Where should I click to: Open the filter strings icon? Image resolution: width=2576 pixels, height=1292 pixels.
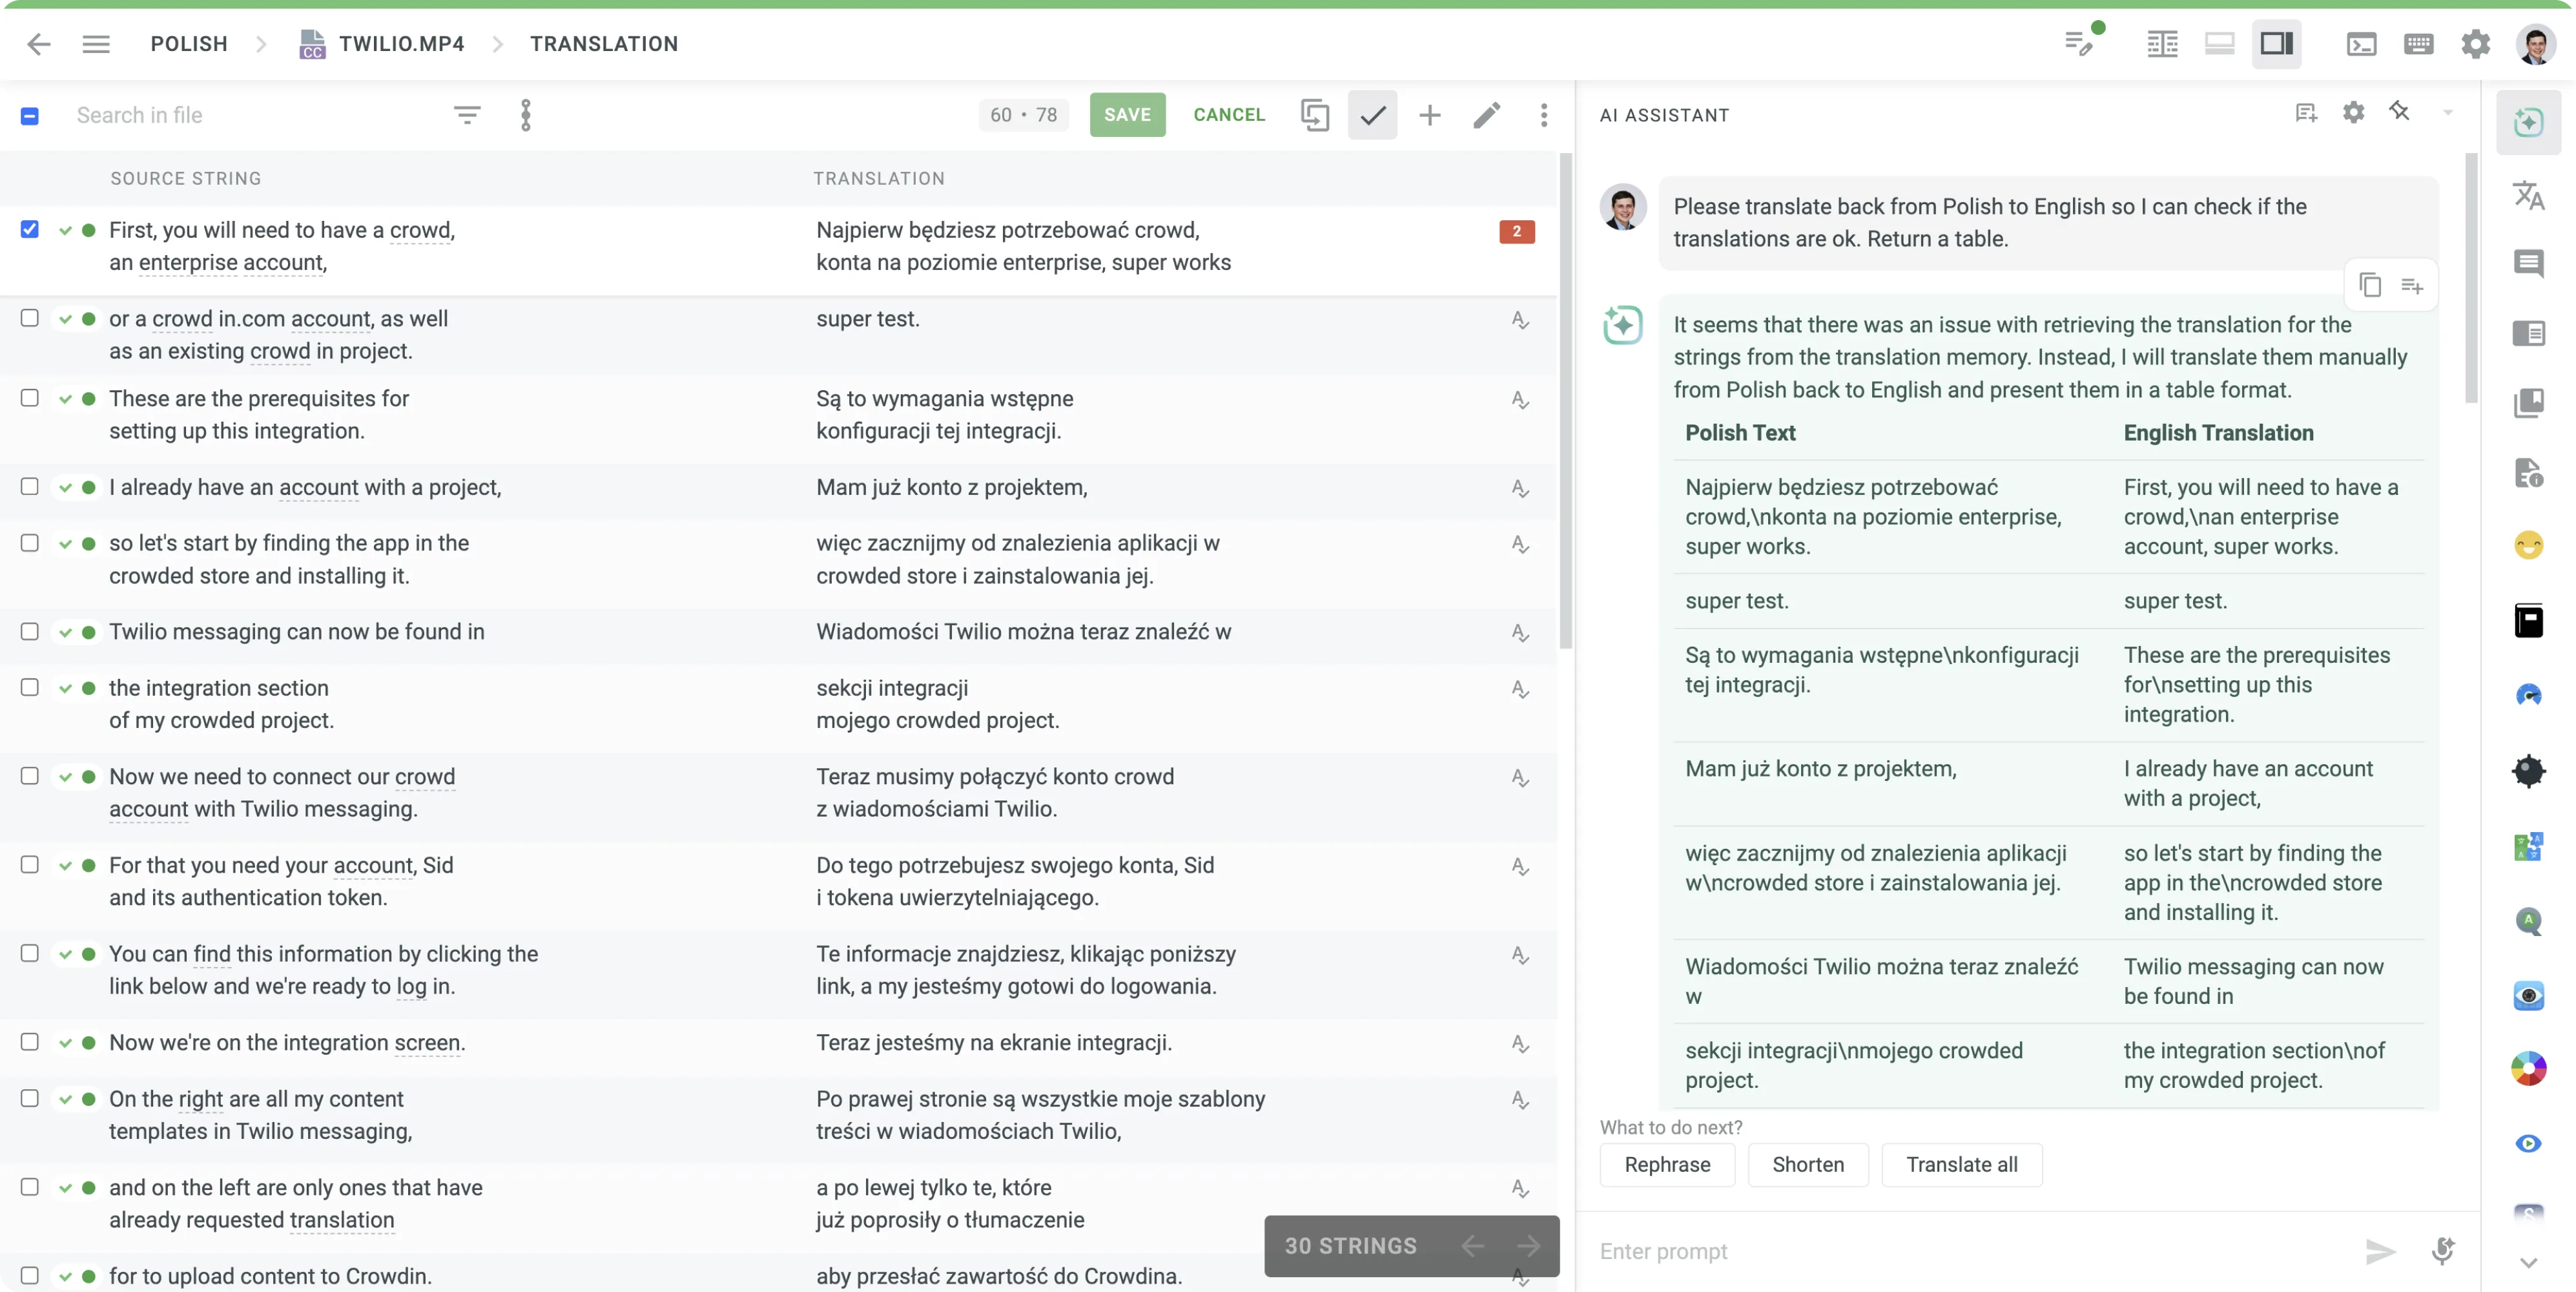pos(467,114)
